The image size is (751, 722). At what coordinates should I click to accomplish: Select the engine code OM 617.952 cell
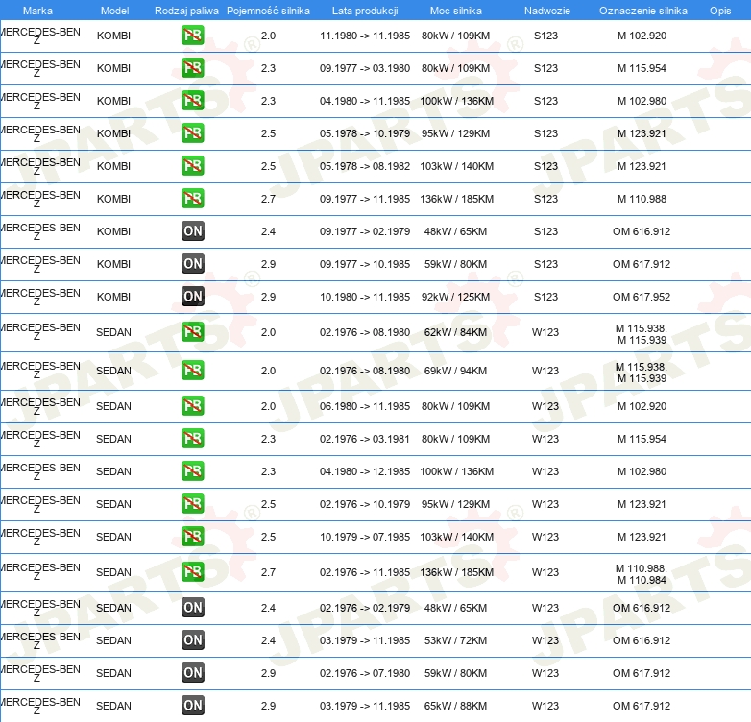pyautogui.click(x=642, y=297)
